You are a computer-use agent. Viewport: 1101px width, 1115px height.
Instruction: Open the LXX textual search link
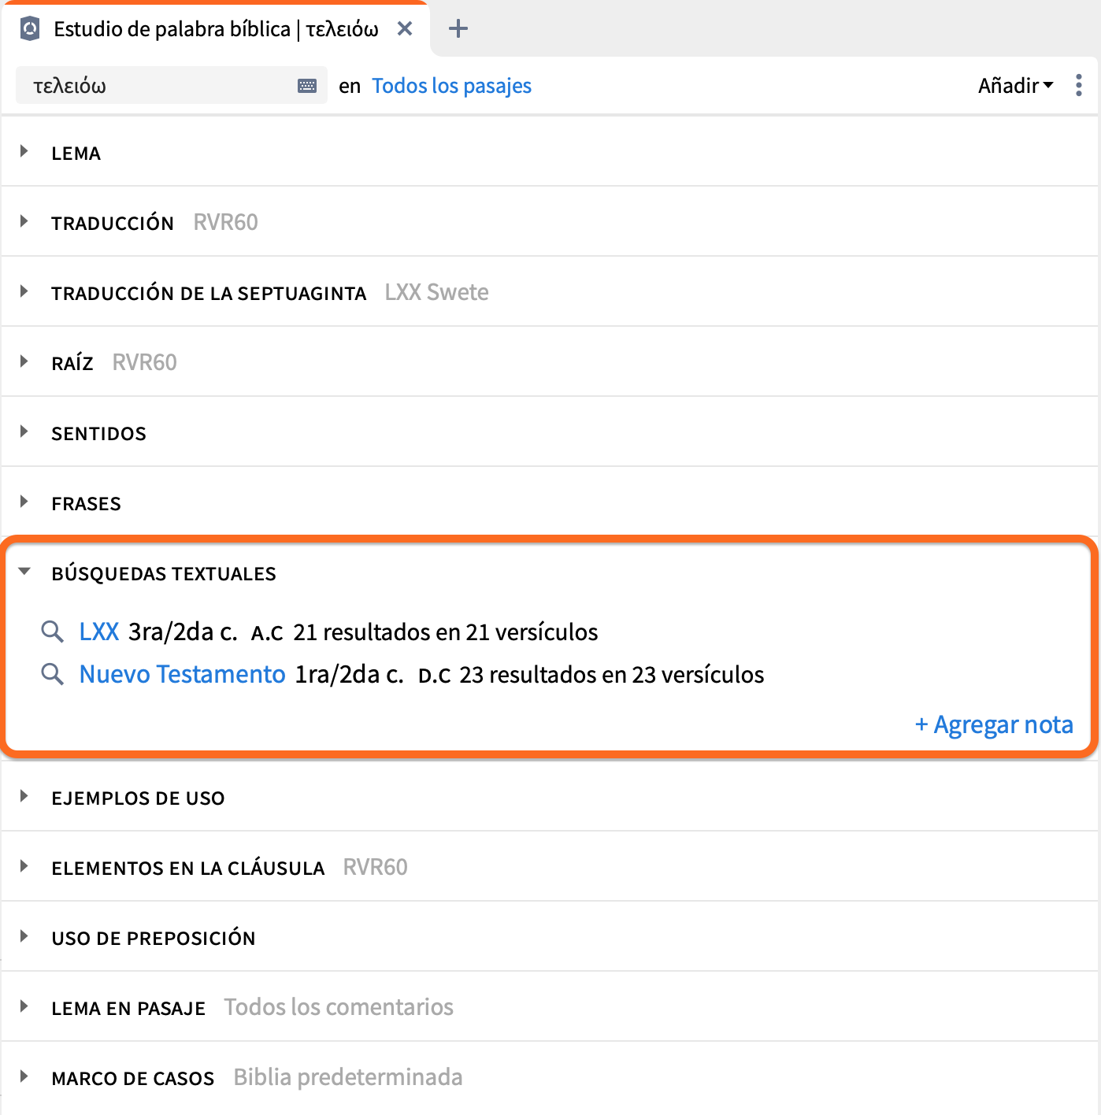pos(99,632)
